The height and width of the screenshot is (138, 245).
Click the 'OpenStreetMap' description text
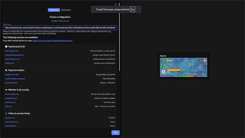click(109, 79)
